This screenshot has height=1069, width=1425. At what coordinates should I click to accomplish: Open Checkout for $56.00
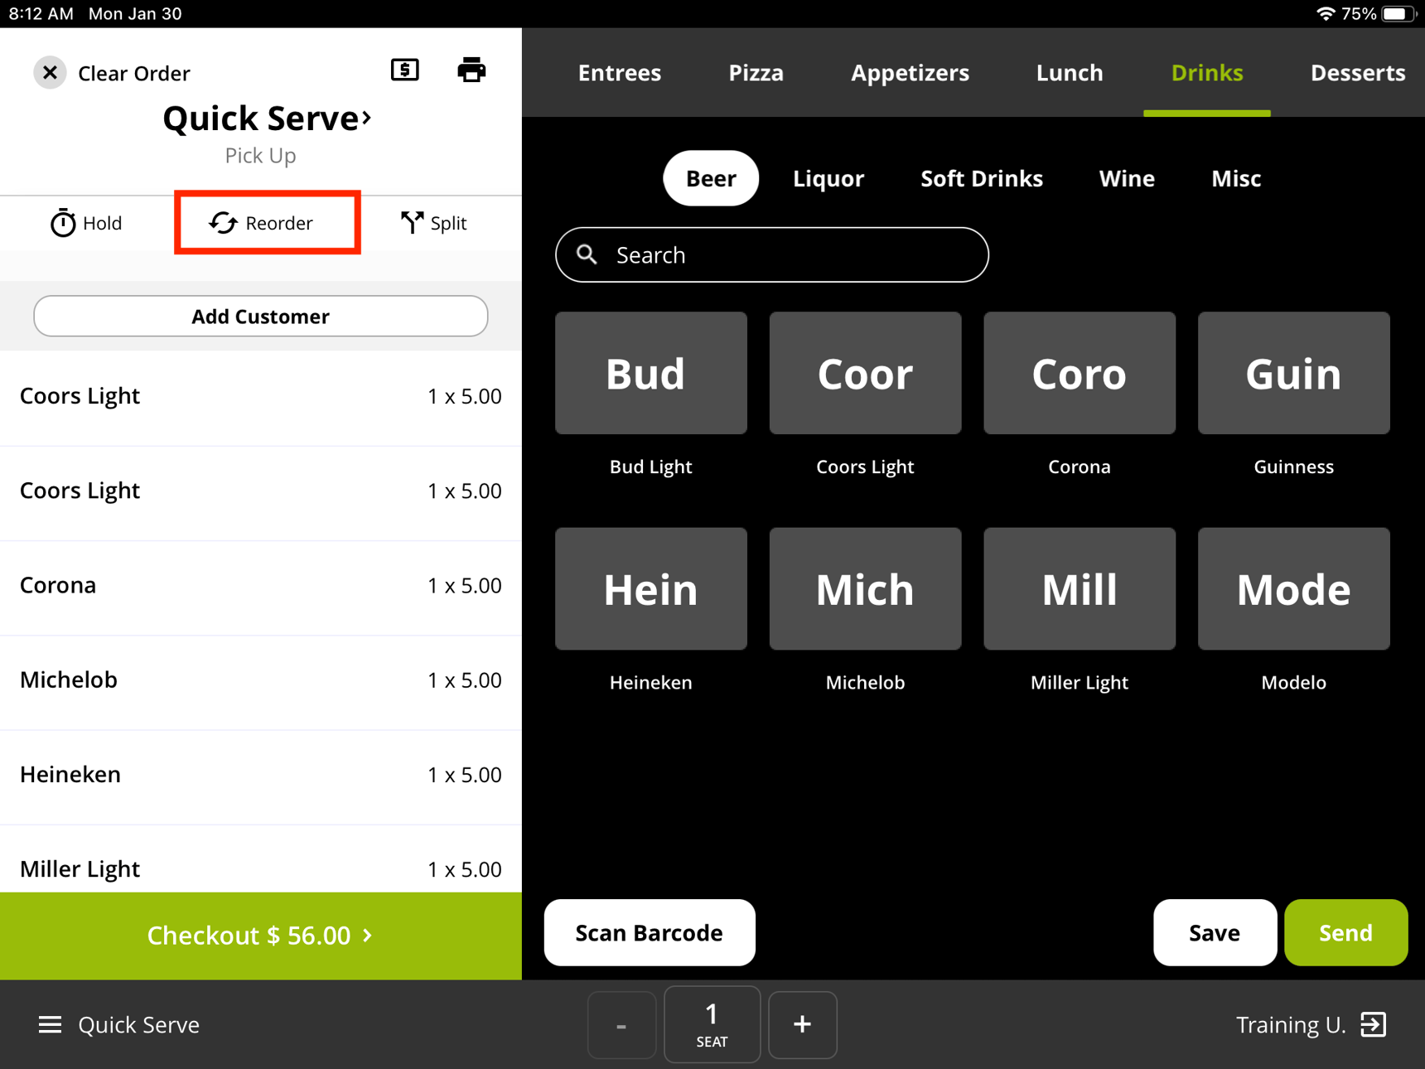pos(260,936)
